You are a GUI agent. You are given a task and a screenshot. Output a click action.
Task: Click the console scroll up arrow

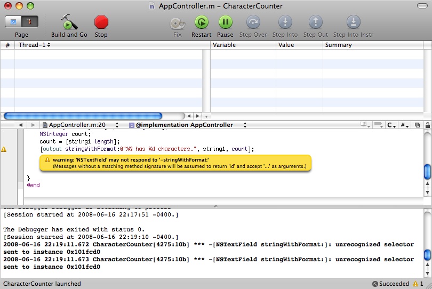click(427, 265)
